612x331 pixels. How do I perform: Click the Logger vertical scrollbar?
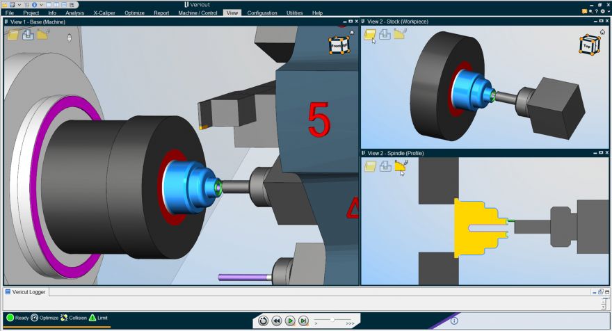pos(604,304)
